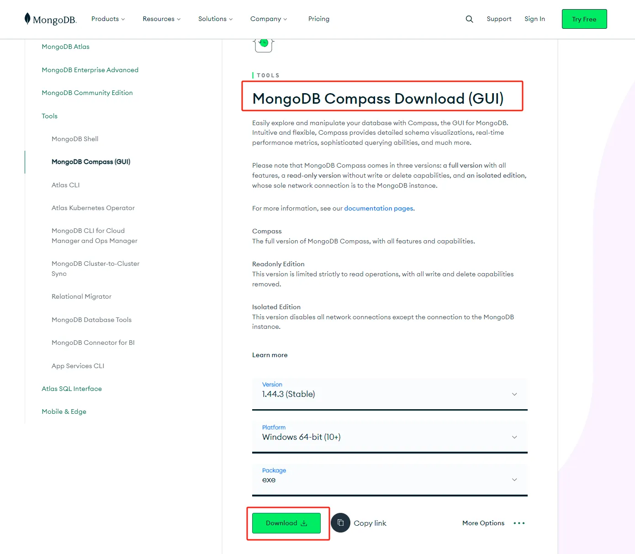Expand the Solutions menu
This screenshot has height=554, width=635.
tap(216, 19)
